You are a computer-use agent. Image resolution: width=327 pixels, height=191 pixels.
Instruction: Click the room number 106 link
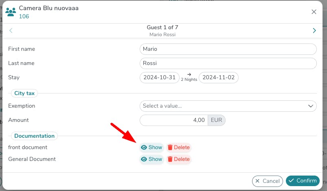[x=24, y=17]
